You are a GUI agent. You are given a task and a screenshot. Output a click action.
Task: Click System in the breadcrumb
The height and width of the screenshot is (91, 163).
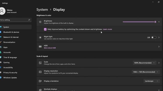42,10
